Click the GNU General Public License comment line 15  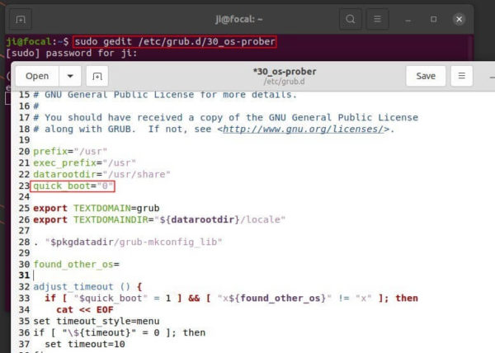click(x=165, y=95)
